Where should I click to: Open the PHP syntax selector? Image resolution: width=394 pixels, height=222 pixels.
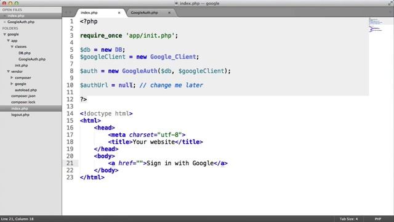tap(378, 219)
